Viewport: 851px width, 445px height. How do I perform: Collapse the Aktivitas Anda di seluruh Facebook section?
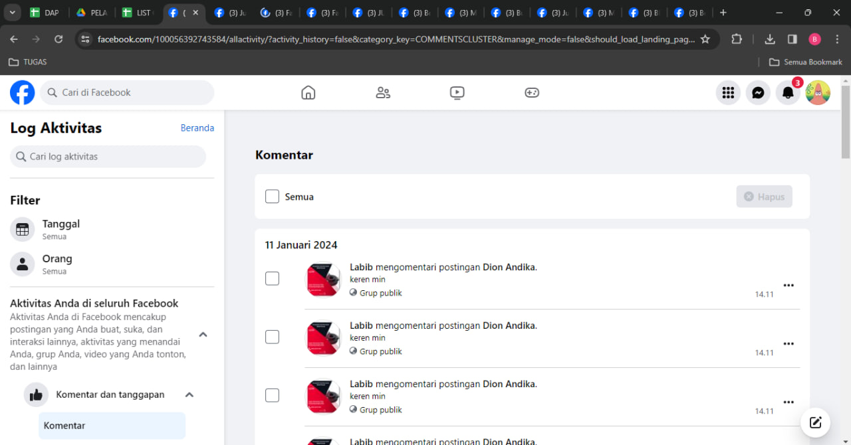[x=203, y=335]
